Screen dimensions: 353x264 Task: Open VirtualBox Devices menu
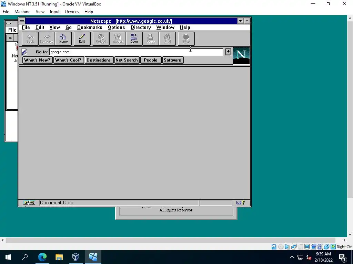[x=72, y=12]
